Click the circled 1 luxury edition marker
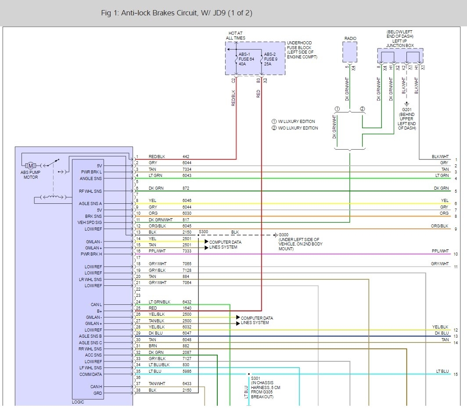The image size is (467, 411). pyautogui.click(x=337, y=109)
